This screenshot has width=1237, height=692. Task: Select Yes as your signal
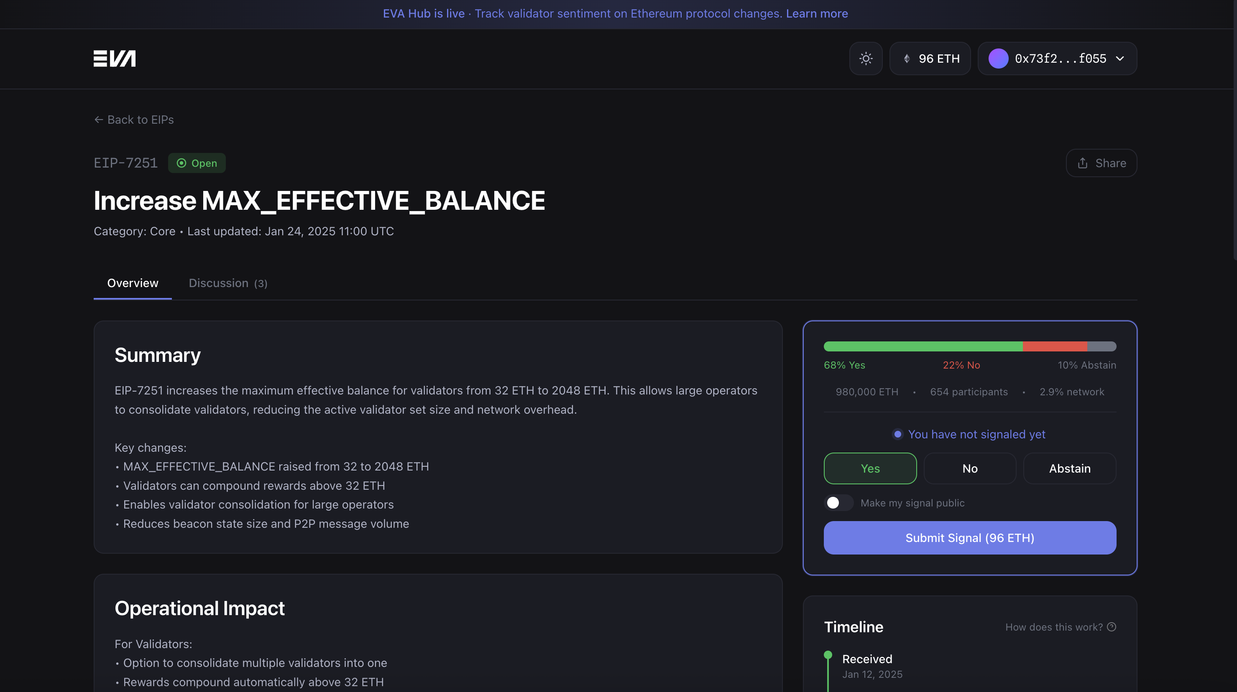870,468
